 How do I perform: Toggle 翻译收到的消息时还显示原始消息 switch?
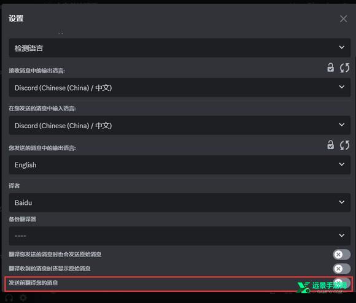(341, 269)
